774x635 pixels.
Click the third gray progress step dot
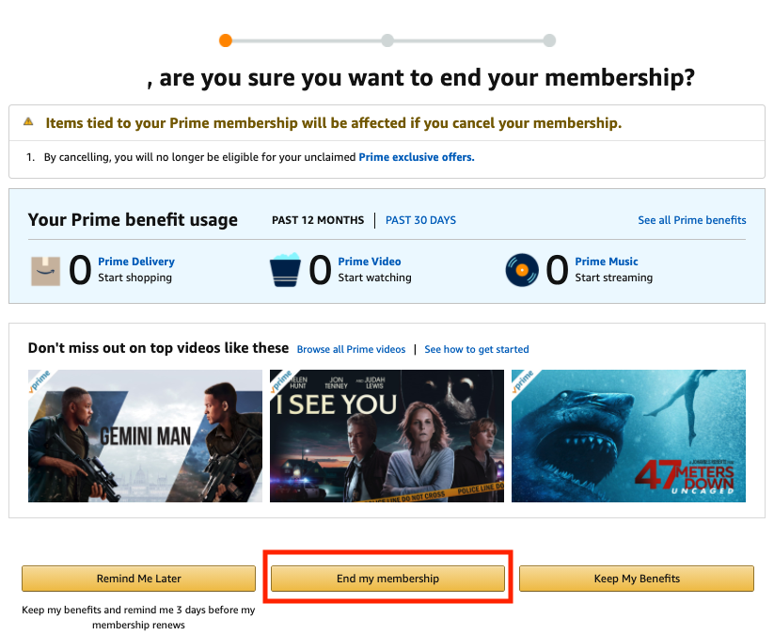549,40
